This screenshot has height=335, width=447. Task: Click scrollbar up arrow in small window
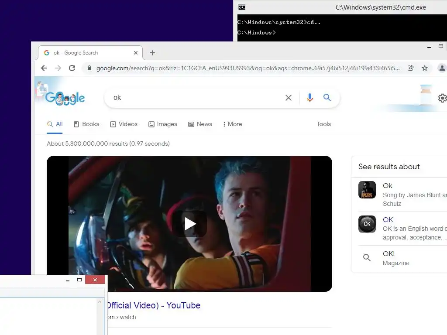coord(100,302)
